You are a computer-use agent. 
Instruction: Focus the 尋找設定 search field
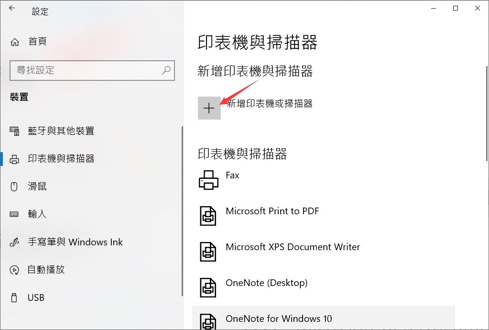pos(92,70)
